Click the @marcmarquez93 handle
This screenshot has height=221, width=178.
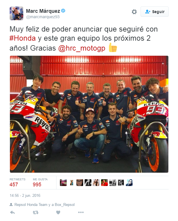point(43,17)
